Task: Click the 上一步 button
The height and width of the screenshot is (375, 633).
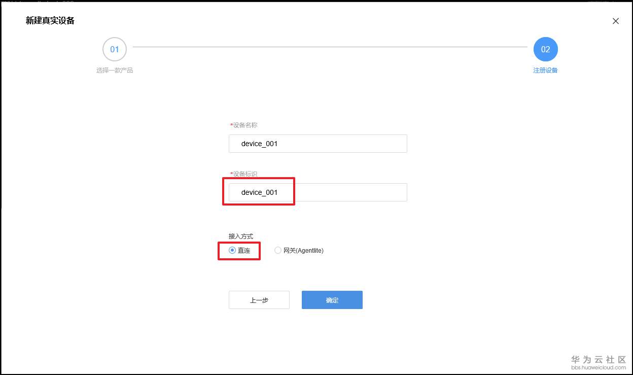Action: coord(259,300)
